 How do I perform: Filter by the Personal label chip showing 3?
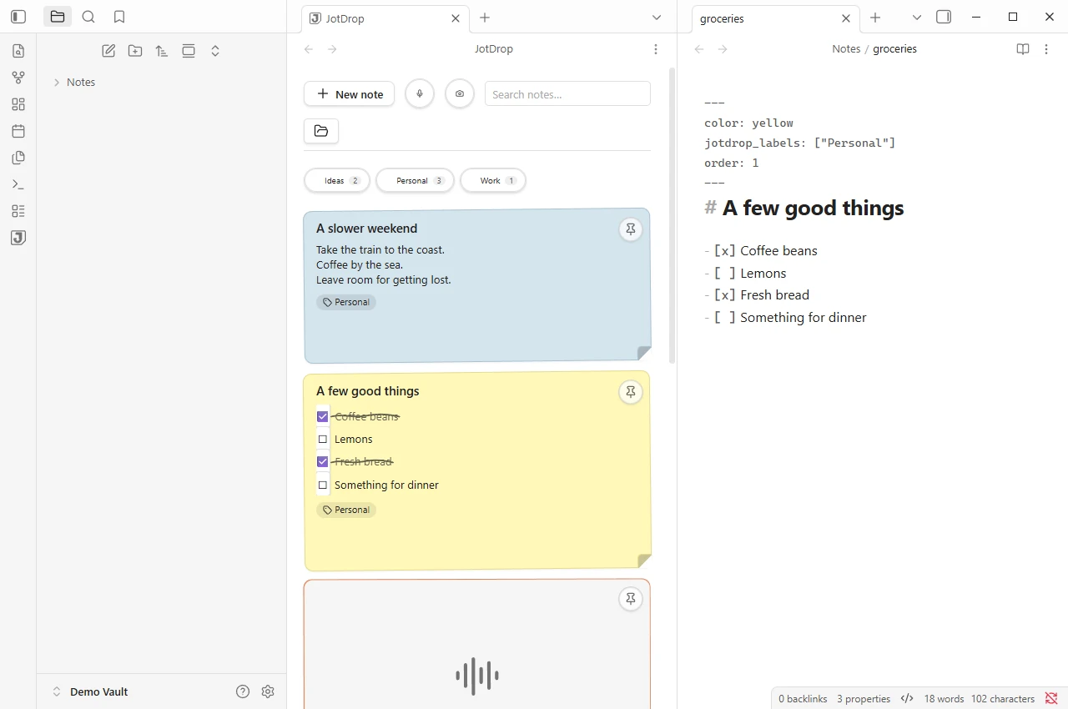[x=415, y=181]
